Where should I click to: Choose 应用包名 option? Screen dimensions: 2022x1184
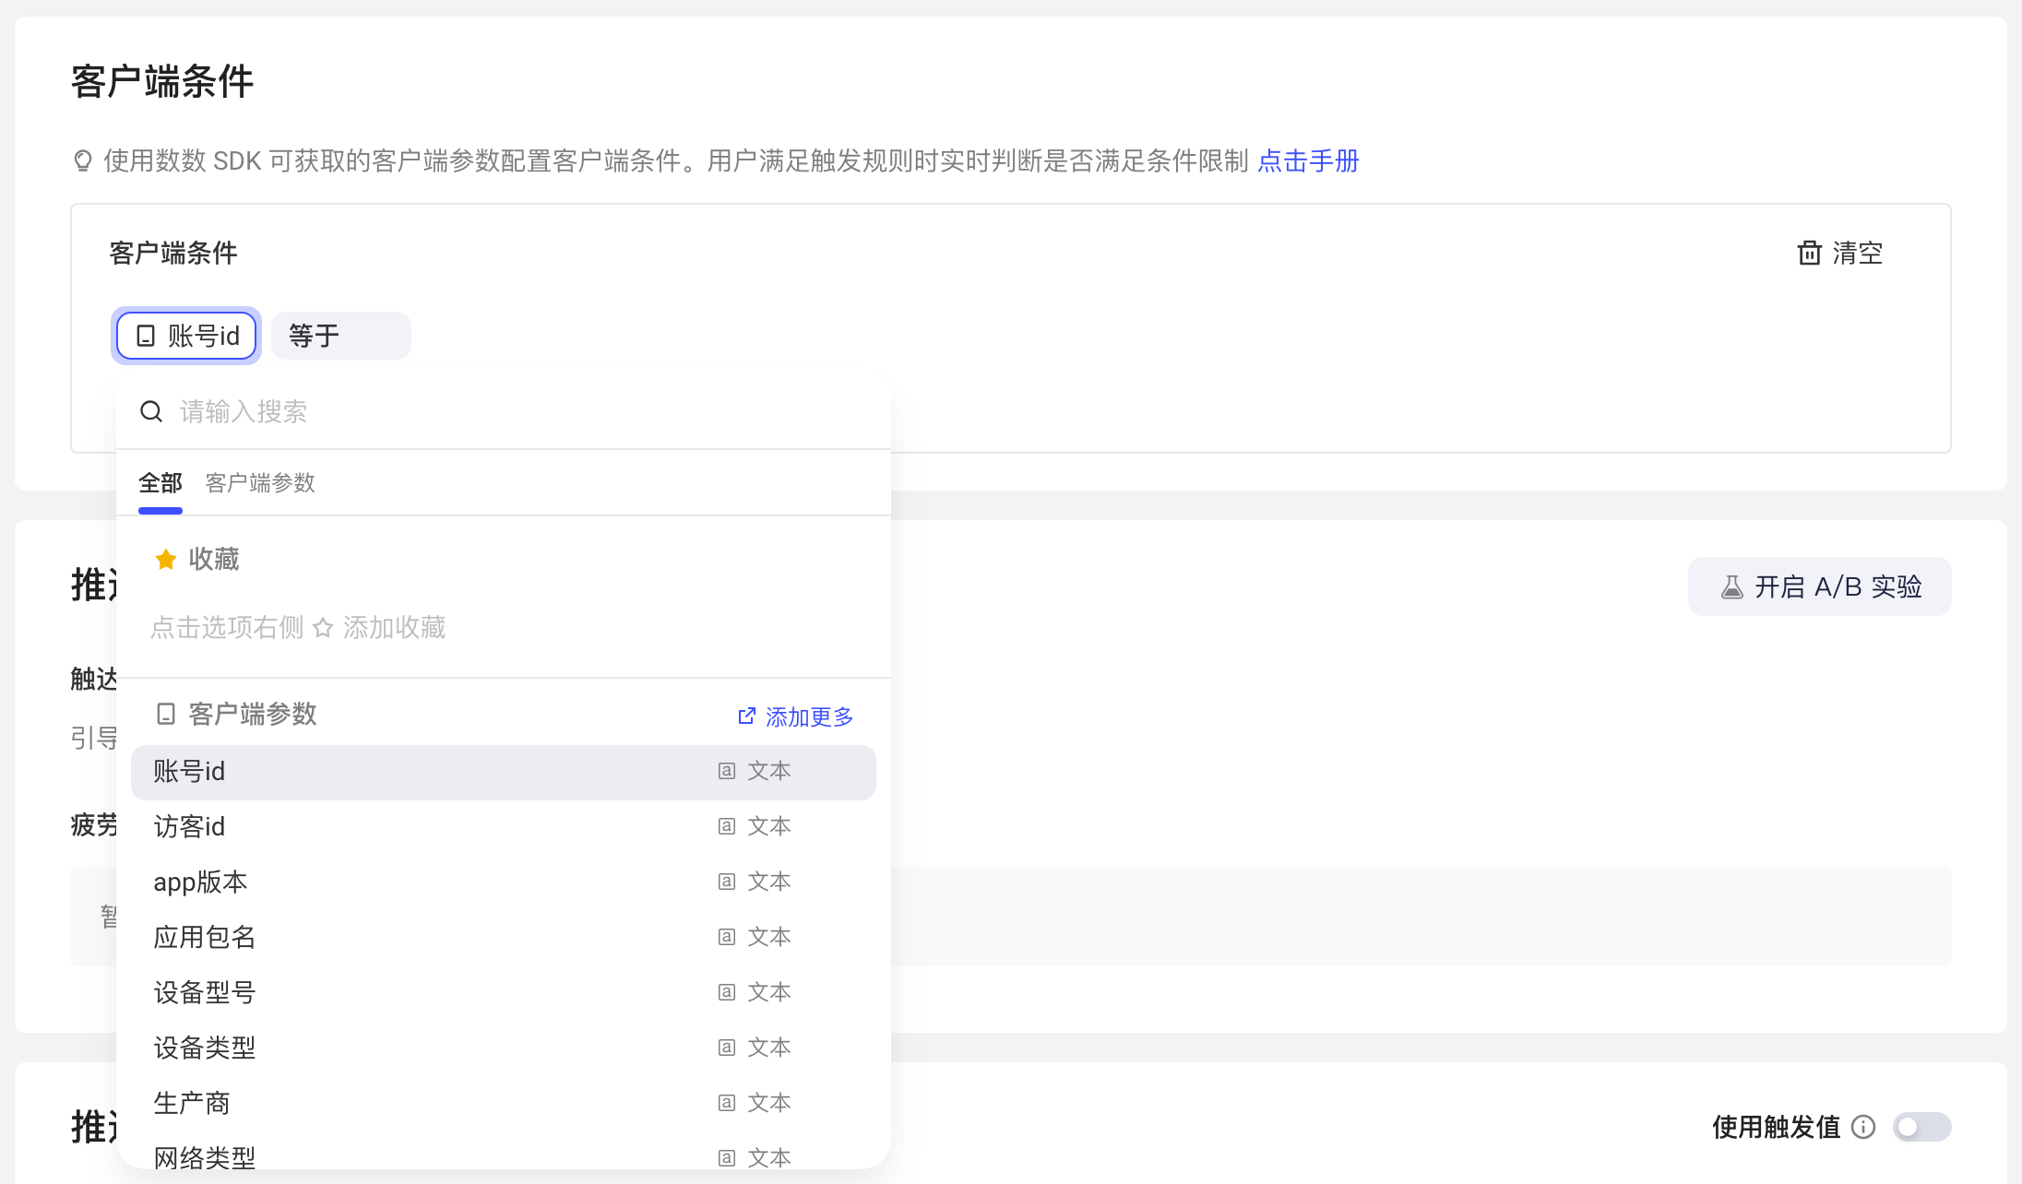pyautogui.click(x=504, y=938)
